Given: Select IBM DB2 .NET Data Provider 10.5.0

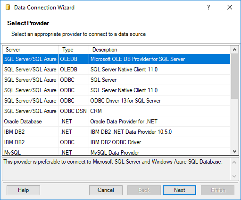Looking at the screenshot, I should pos(116,132).
